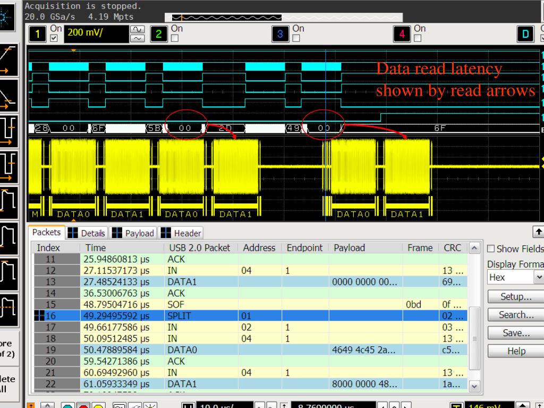544x408 pixels.
Task: Click the 5B decoded bus value
Action: tap(154, 129)
